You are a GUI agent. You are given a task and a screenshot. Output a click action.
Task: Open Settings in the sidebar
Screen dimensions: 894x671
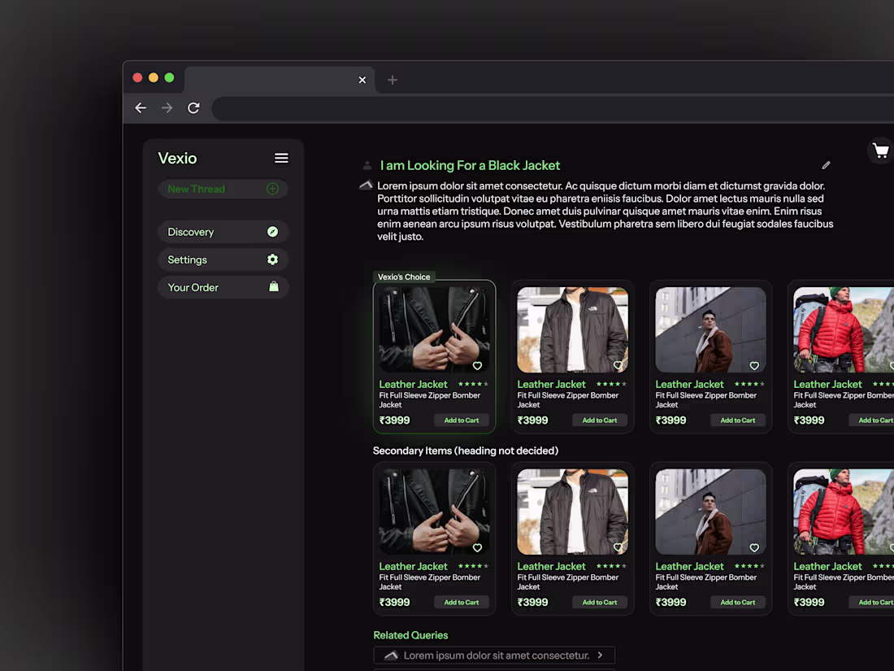223,259
